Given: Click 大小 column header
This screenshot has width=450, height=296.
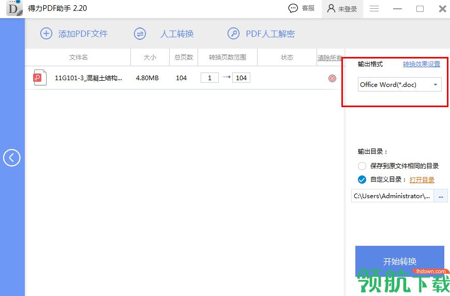Looking at the screenshot, I should tap(150, 57).
